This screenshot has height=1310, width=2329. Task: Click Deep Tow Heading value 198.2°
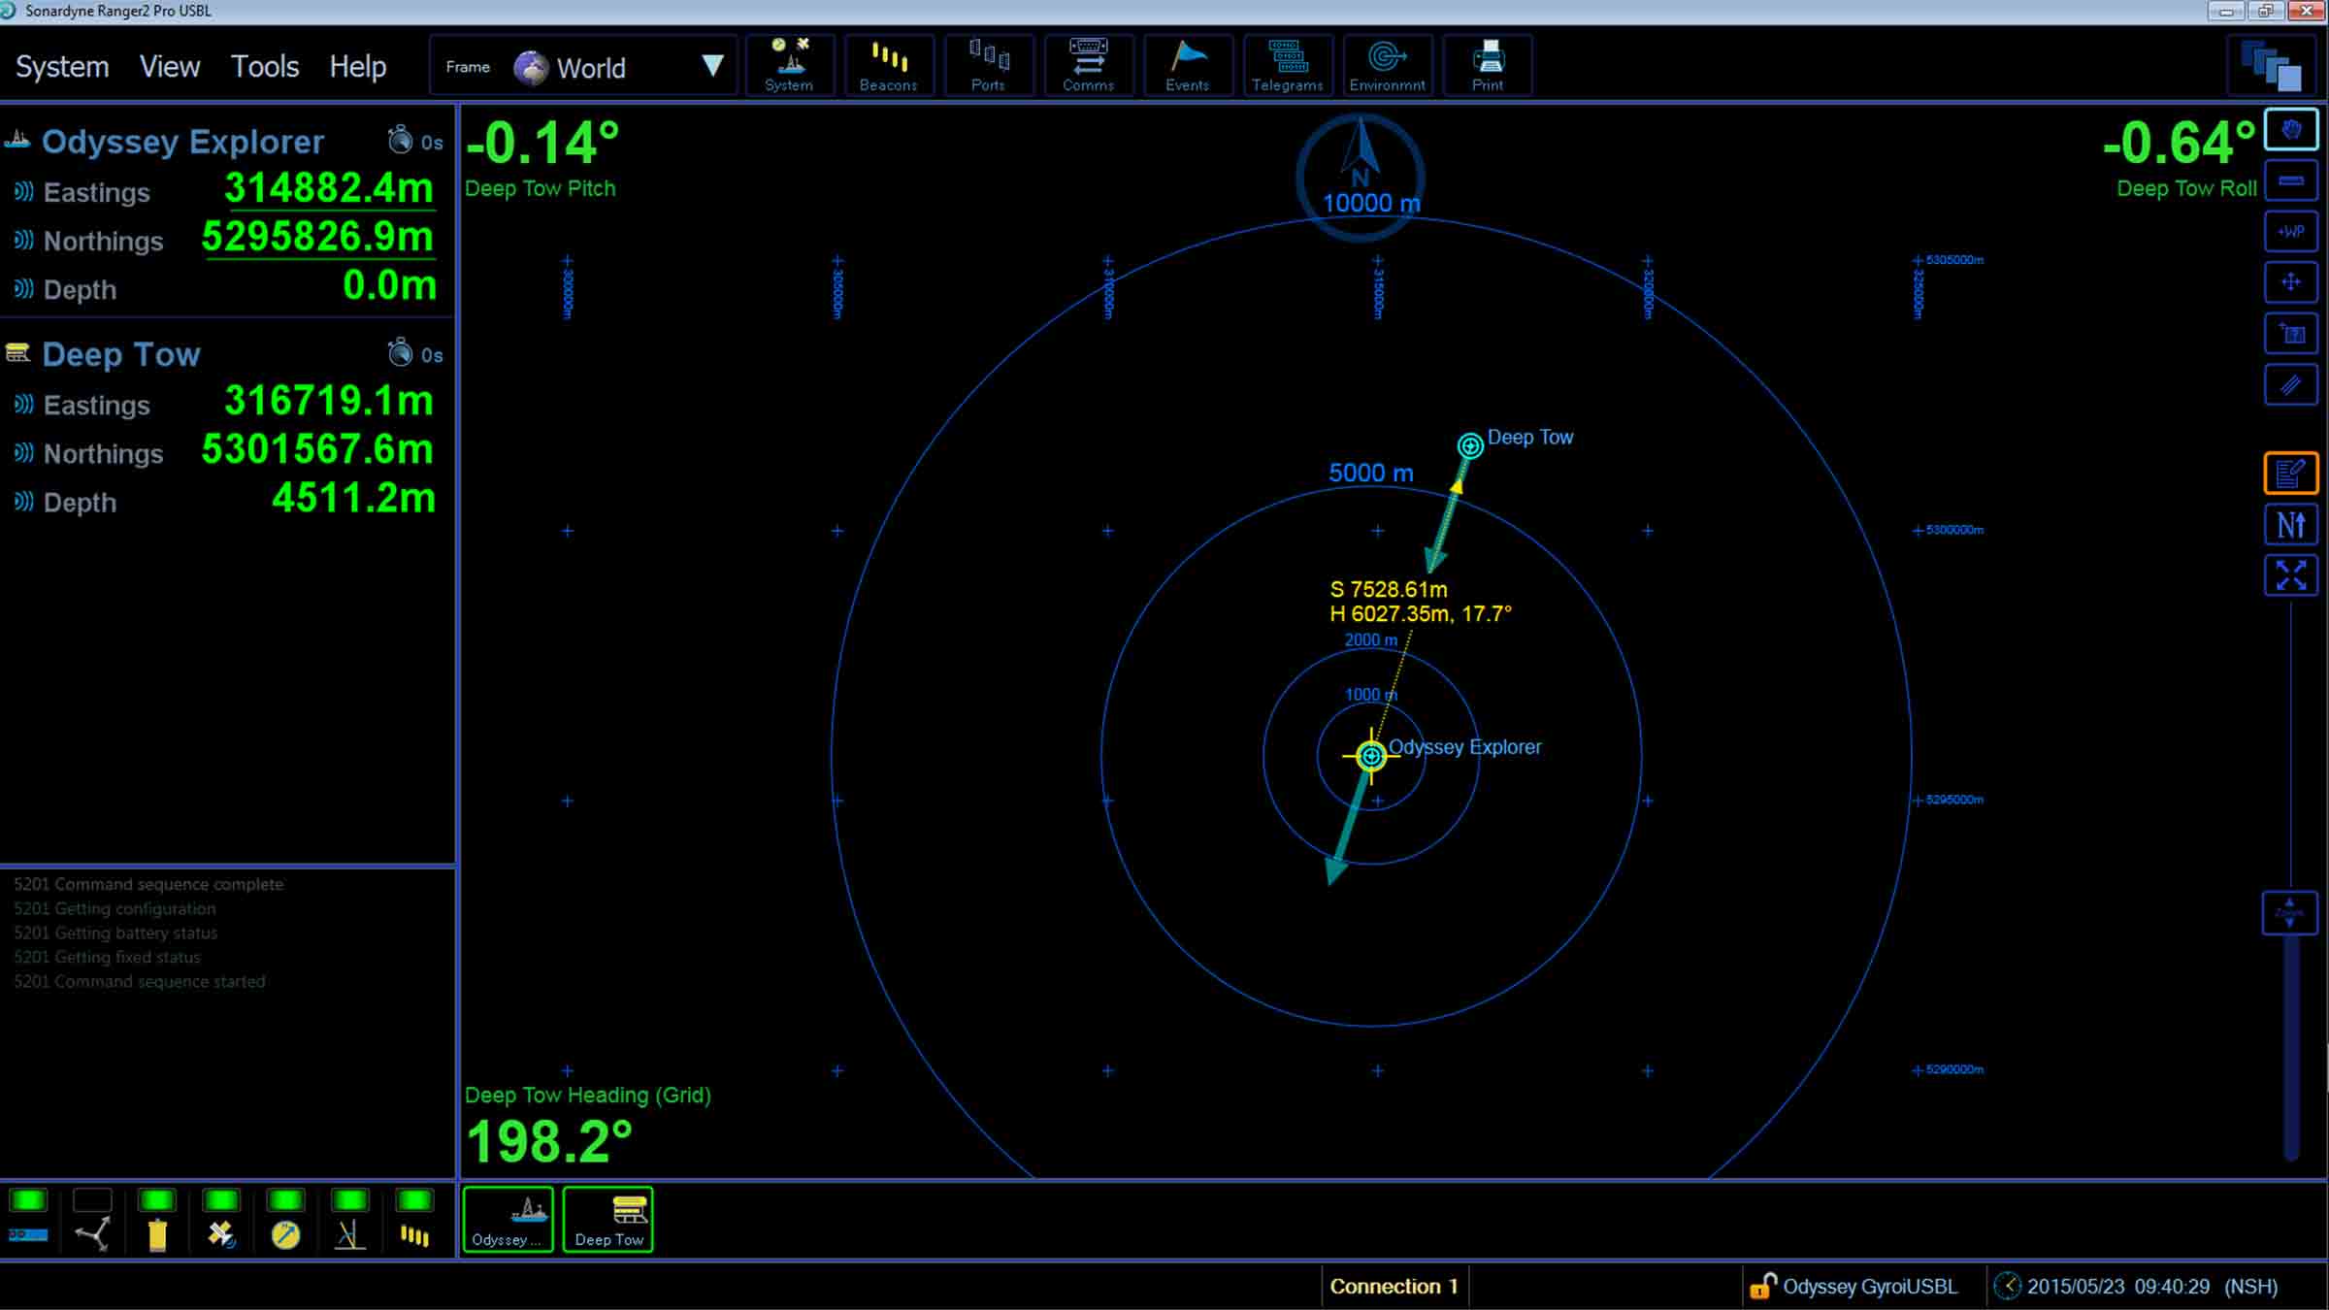(x=549, y=1141)
